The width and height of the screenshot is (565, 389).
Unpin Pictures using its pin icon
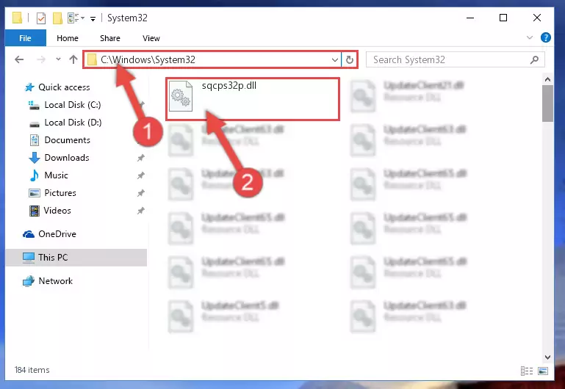pyautogui.click(x=140, y=193)
